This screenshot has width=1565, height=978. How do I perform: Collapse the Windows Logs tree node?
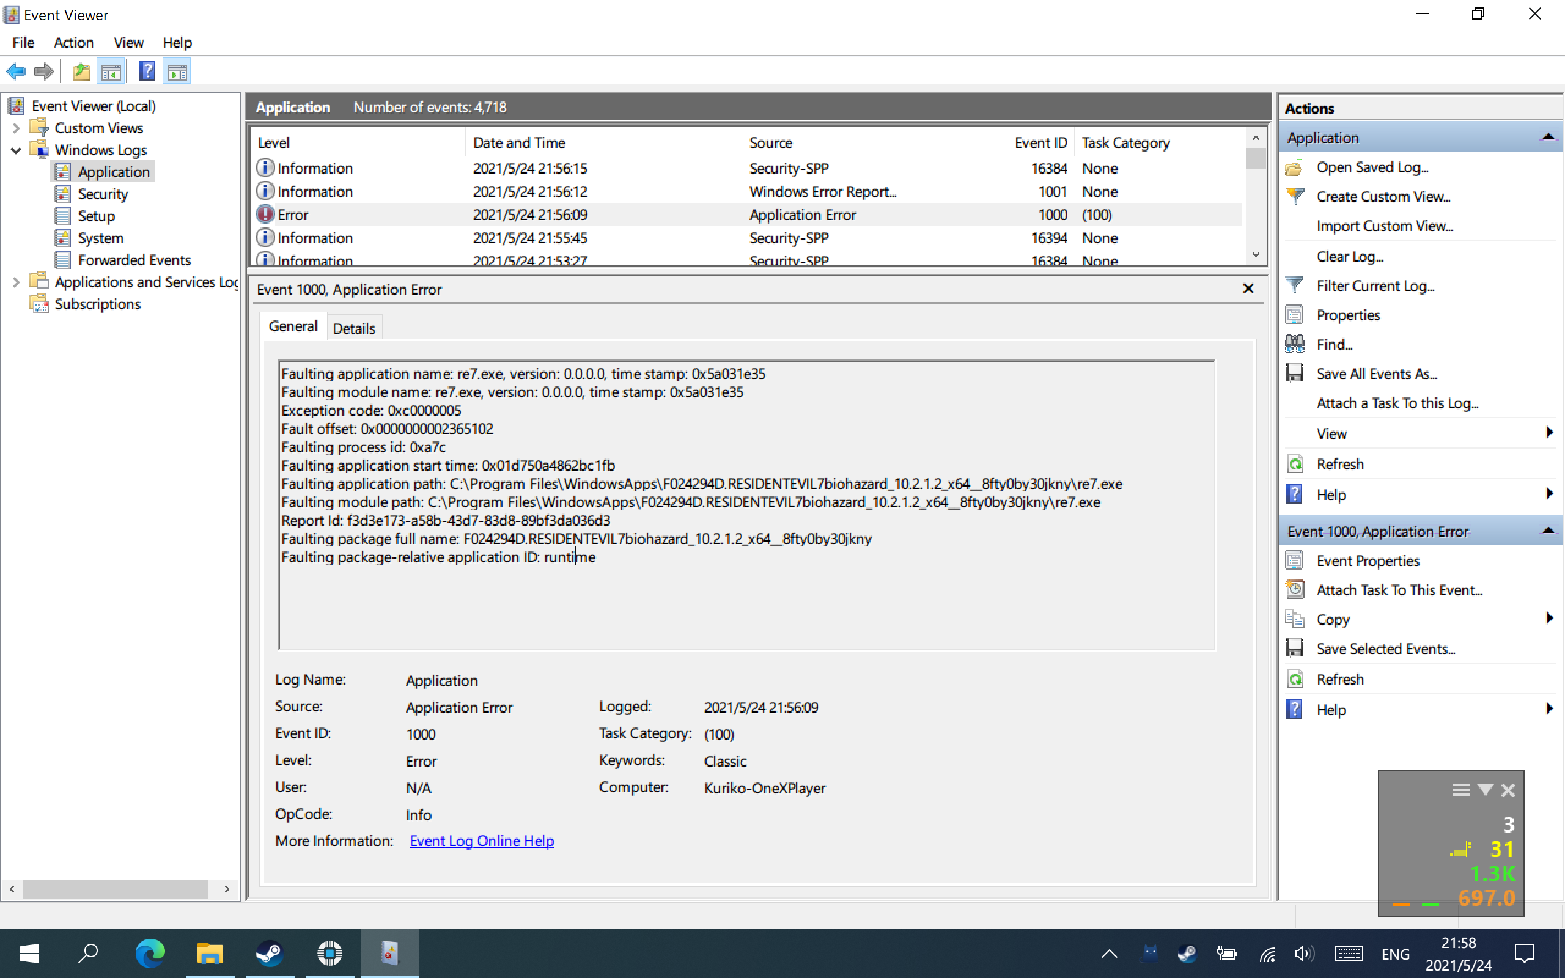(x=16, y=150)
